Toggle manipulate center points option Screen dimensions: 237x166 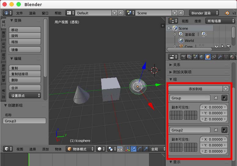pos(120,149)
